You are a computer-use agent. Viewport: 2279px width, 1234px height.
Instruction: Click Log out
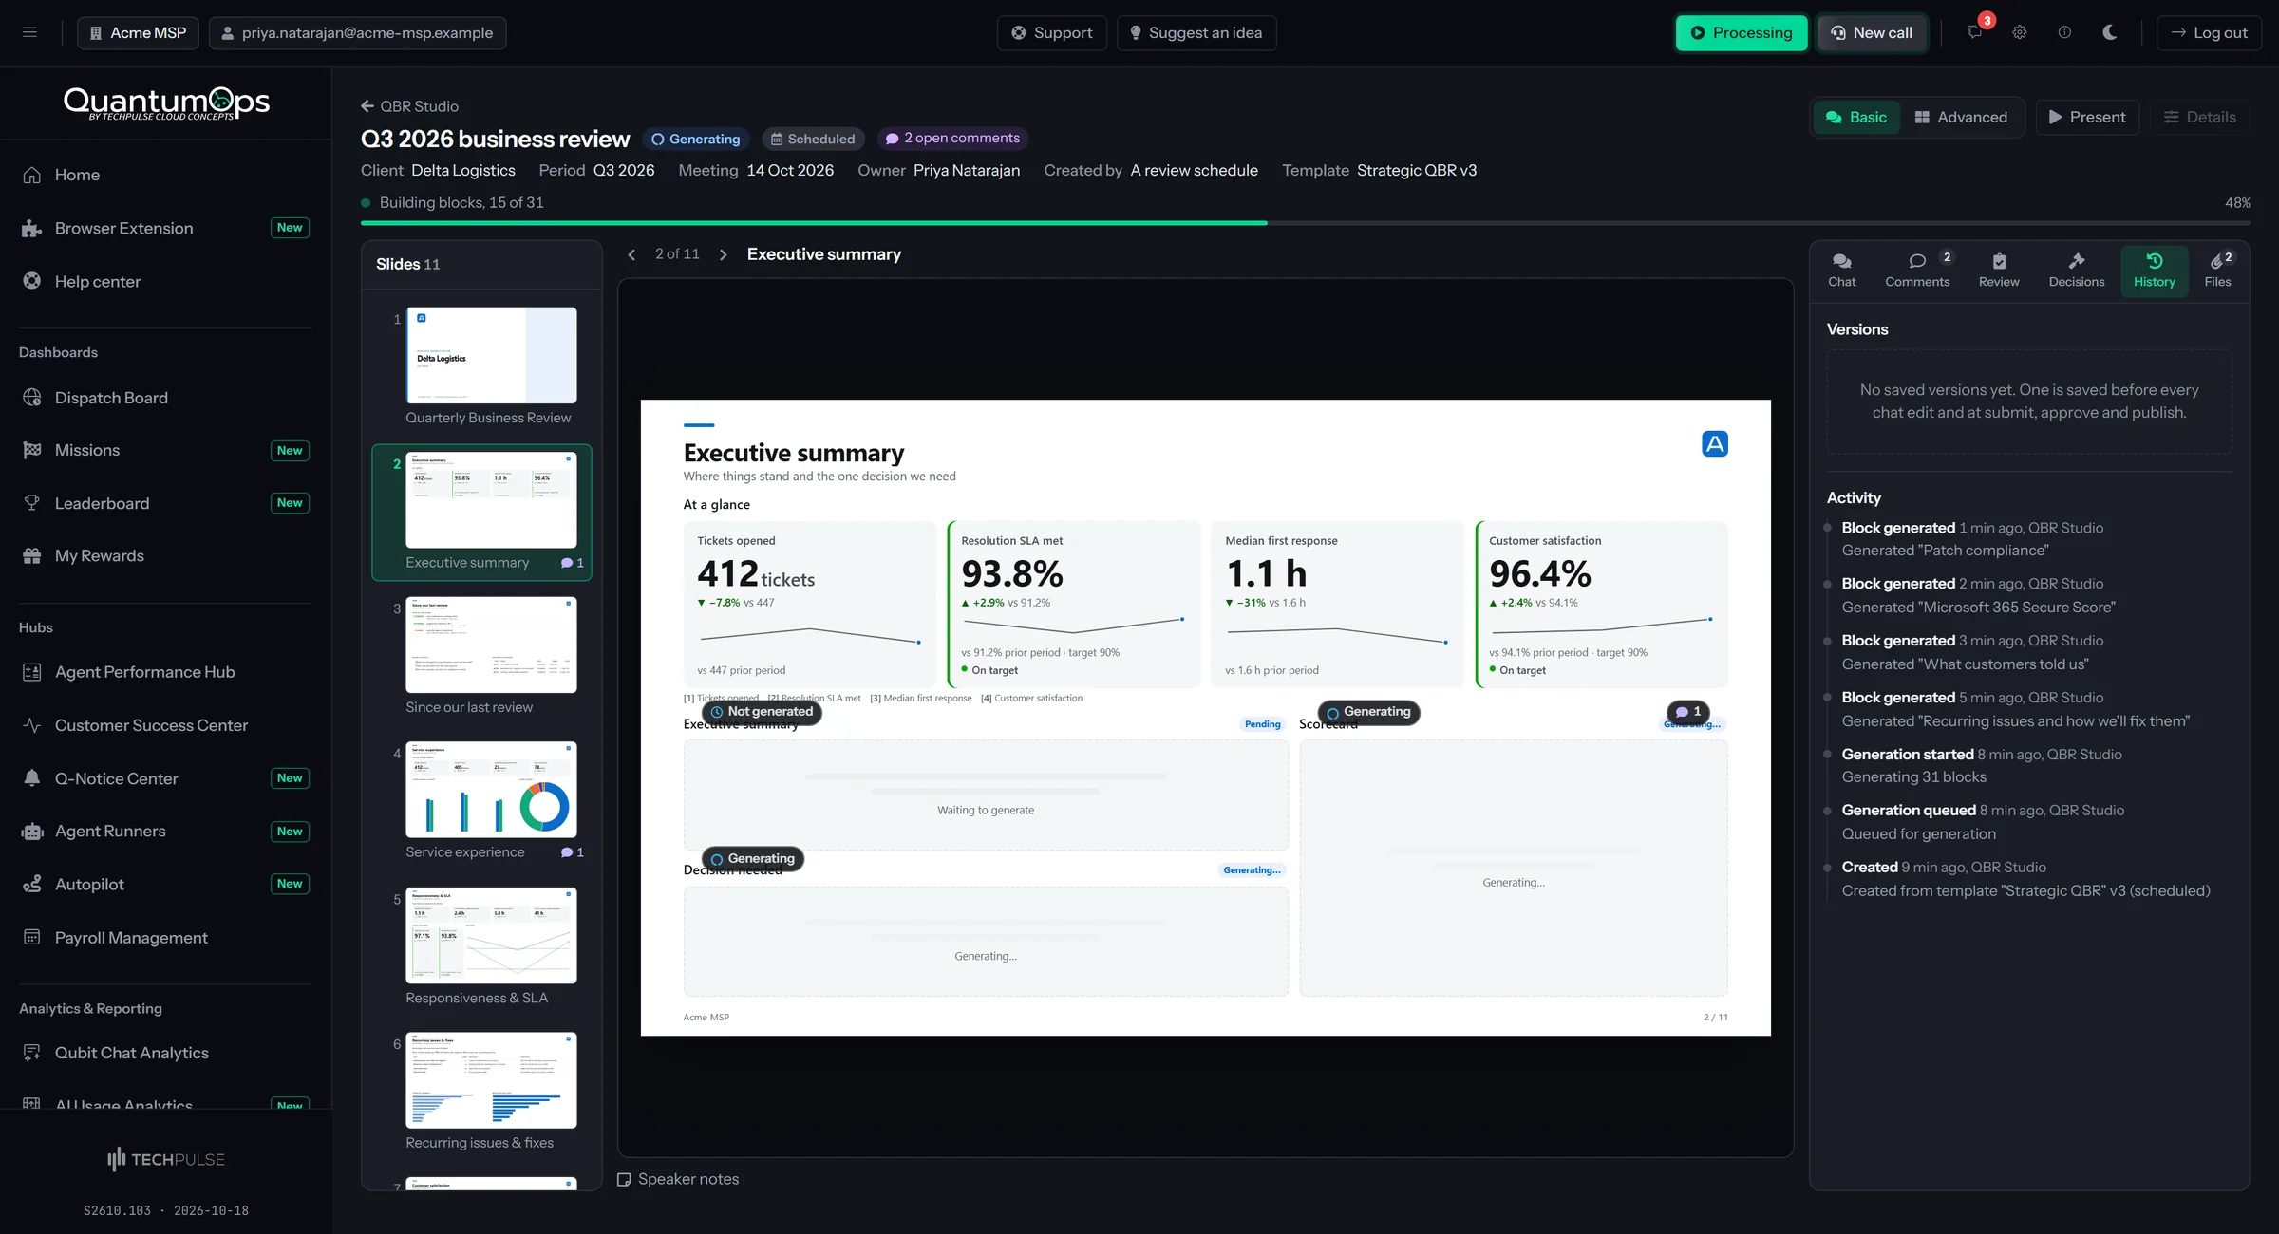(x=2209, y=32)
